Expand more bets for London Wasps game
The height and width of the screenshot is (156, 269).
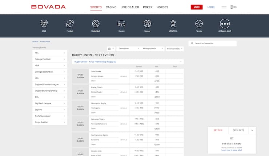click(124, 76)
